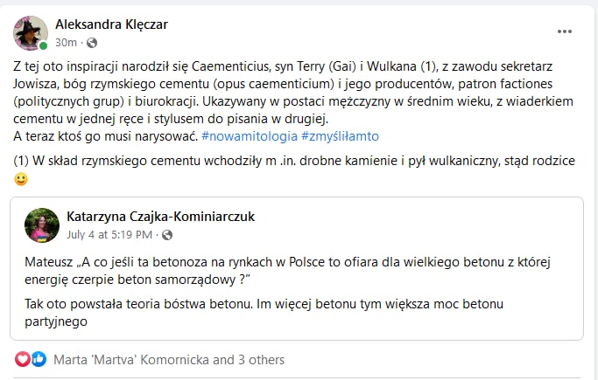This screenshot has width=598, height=380.
Task: Open Katarzyna Czajka-Kominiarczuk's profile name
Action: tap(160, 217)
